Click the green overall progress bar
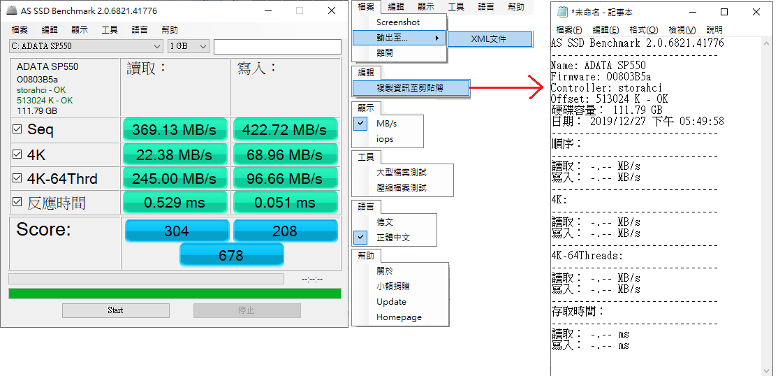 [175, 294]
